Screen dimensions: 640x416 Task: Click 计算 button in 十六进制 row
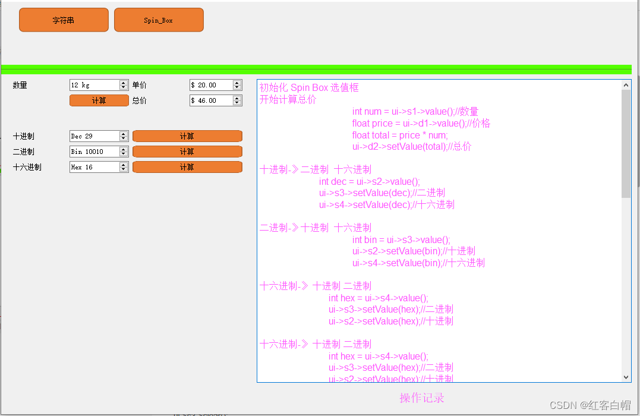[187, 168]
